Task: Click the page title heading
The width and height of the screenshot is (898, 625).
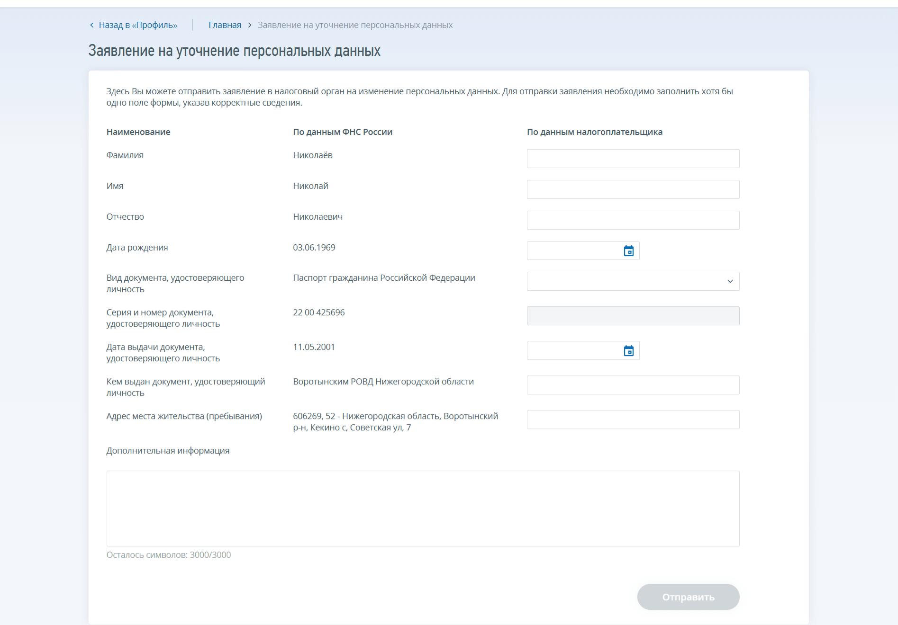Action: [235, 51]
